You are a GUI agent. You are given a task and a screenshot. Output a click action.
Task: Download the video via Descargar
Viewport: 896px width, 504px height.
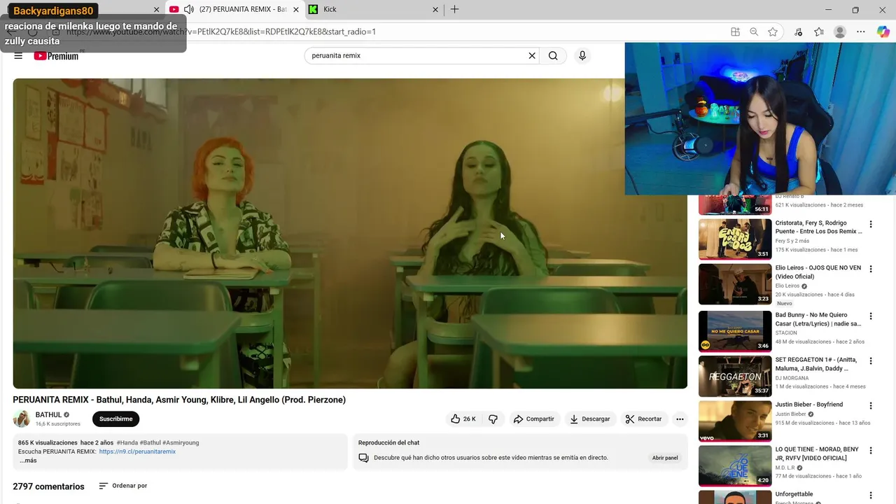(x=589, y=419)
